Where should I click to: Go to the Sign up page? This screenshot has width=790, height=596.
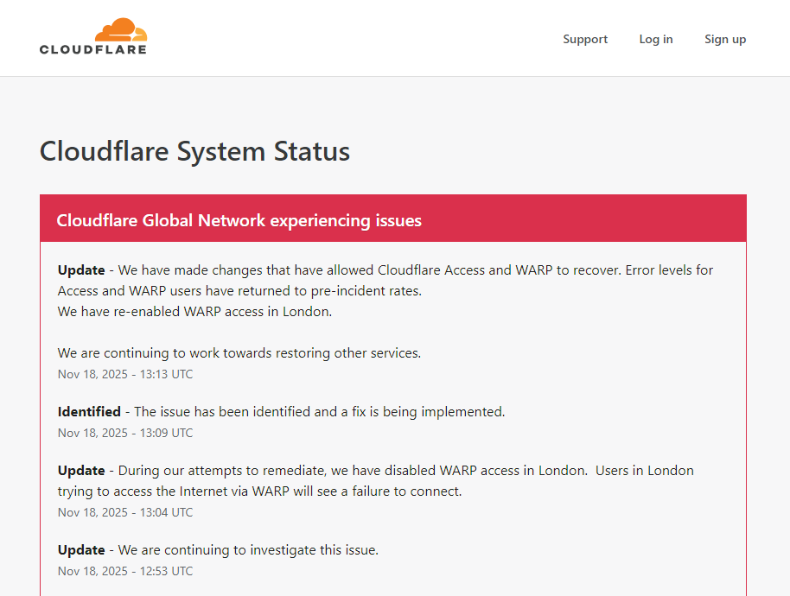(725, 39)
